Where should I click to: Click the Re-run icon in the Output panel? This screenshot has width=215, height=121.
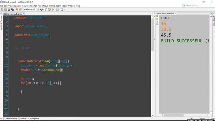pos(157,16)
